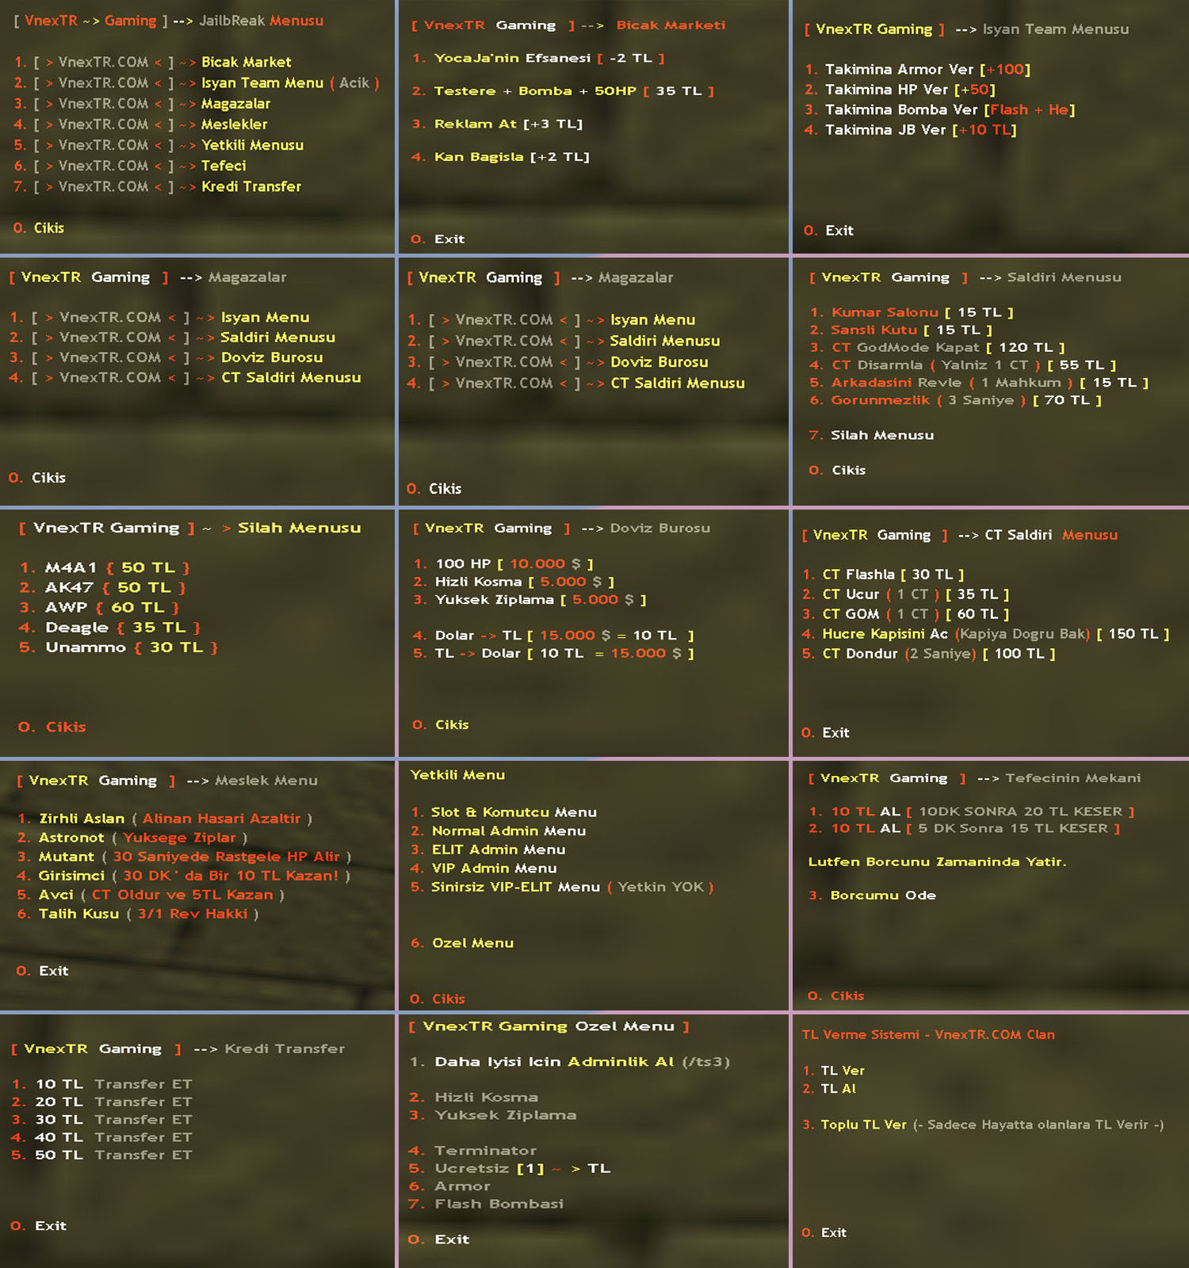Open VIP Admin Menu
The image size is (1189, 1268).
(484, 869)
